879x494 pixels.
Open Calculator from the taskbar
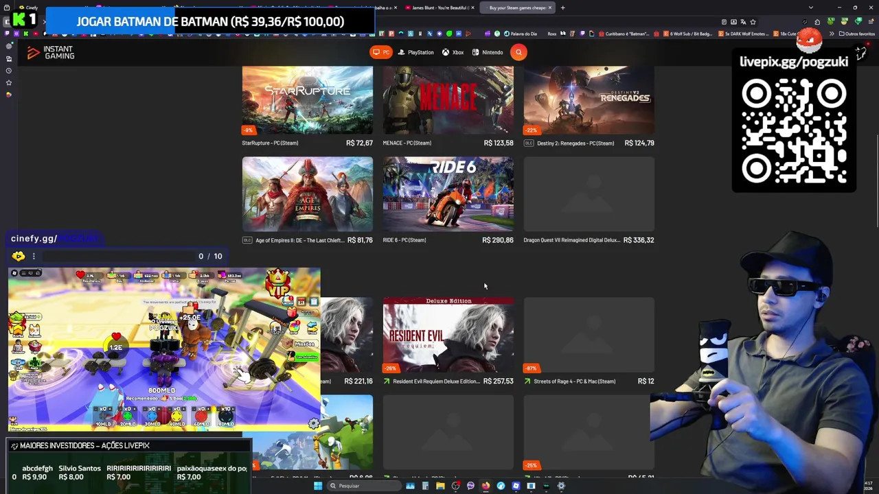425,486
